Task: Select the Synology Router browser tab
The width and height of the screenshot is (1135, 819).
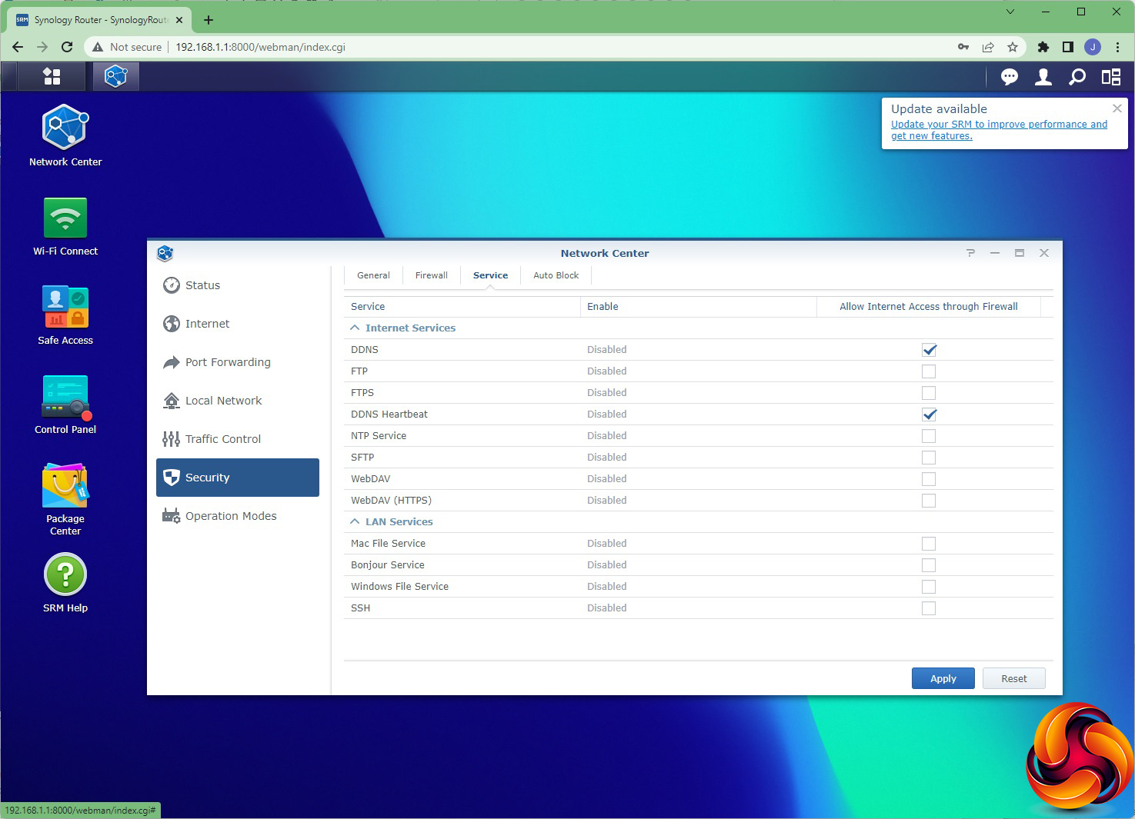Action: 99,20
